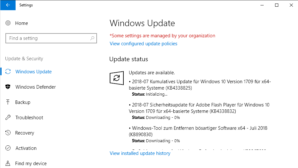
Task: Click the Activation checkmark circle icon
Action: click(8, 148)
